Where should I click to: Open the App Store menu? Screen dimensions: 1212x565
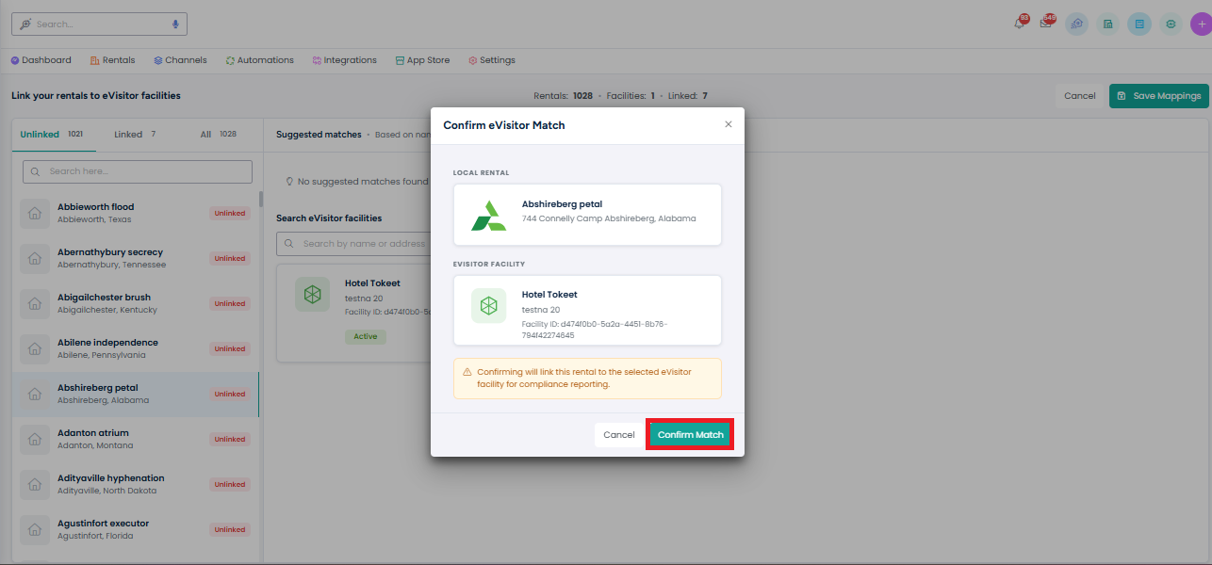coord(422,60)
